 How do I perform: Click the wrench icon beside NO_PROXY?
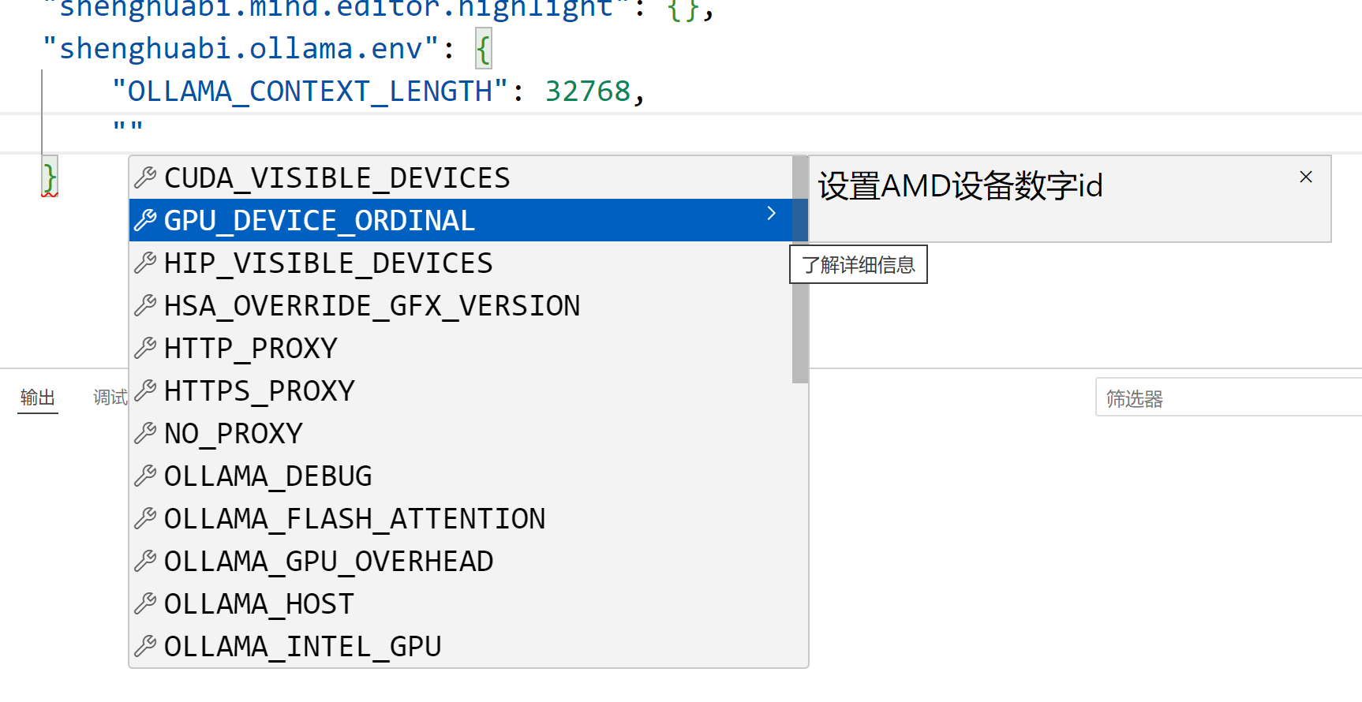pos(145,434)
